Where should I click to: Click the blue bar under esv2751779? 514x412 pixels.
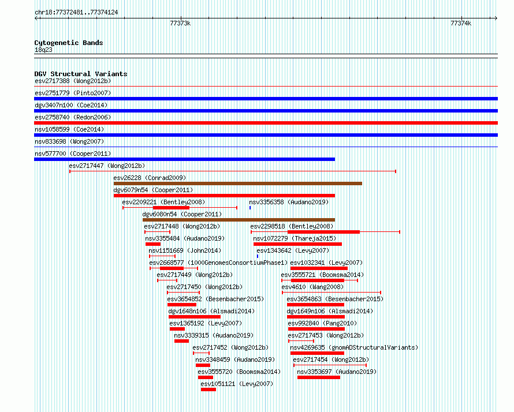point(266,99)
